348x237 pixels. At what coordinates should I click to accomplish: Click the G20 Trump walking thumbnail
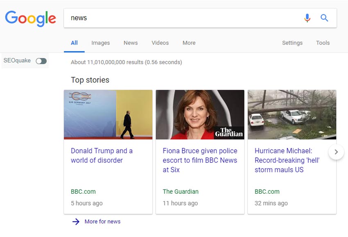click(108, 114)
